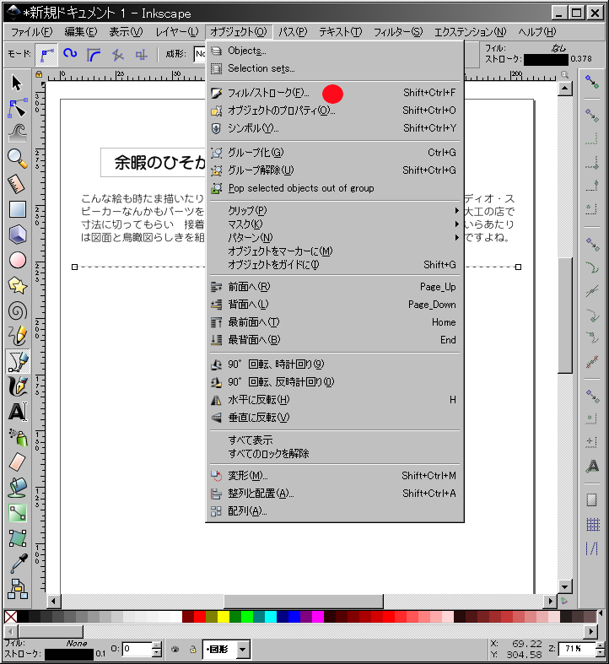Select the 3D Box tool
Image resolution: width=609 pixels, height=664 pixels.
[17, 235]
